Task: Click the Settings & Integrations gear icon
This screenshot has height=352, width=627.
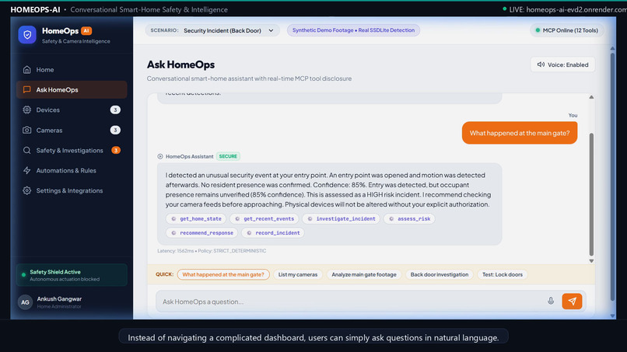Action: [26, 190]
